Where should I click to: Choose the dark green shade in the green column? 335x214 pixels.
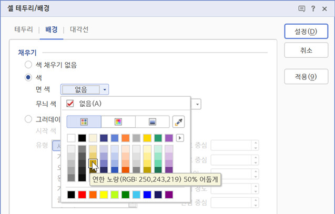point(158,170)
